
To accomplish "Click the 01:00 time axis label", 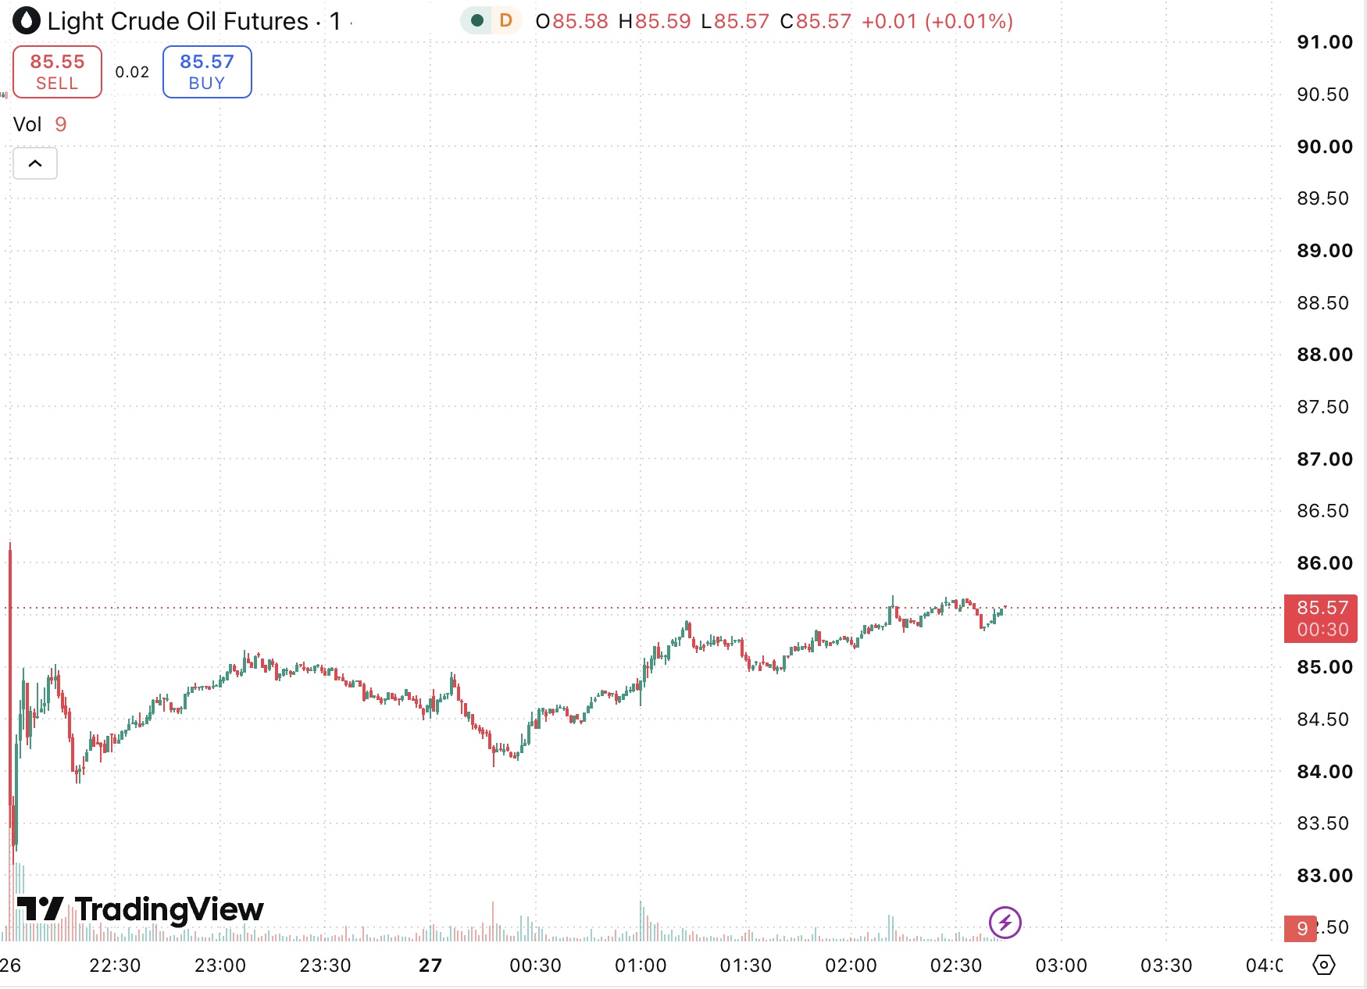I will (641, 966).
